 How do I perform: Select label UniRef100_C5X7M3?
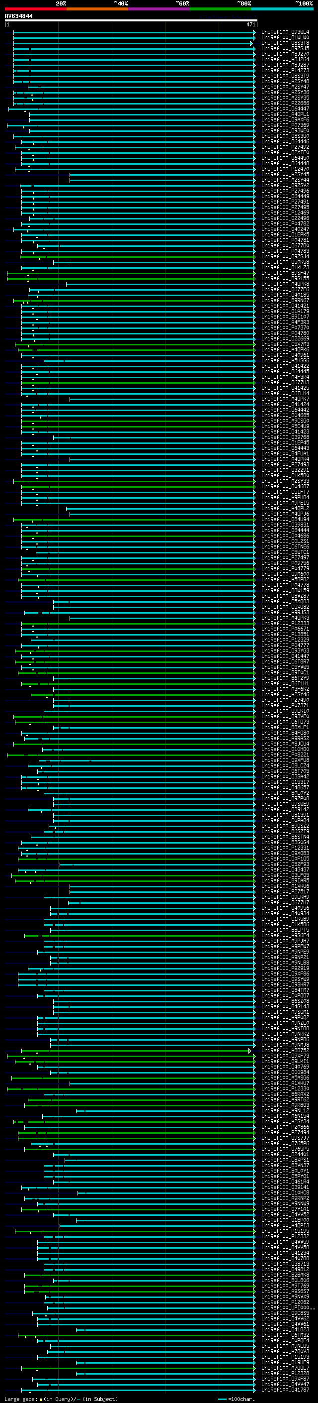click(x=285, y=344)
